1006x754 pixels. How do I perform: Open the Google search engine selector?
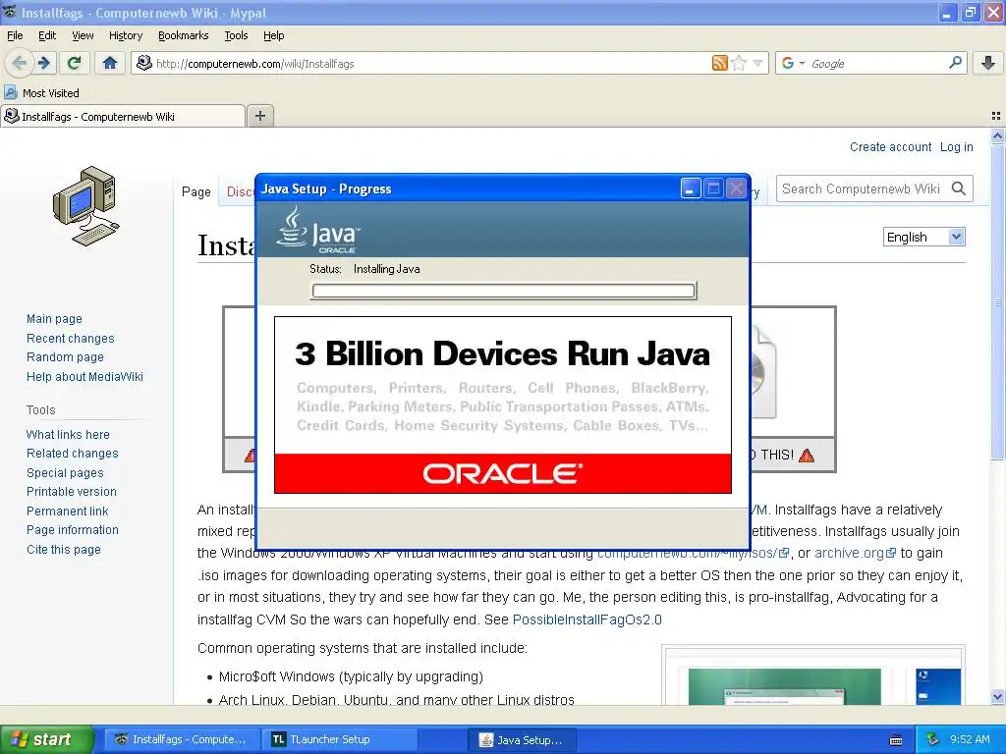point(793,63)
